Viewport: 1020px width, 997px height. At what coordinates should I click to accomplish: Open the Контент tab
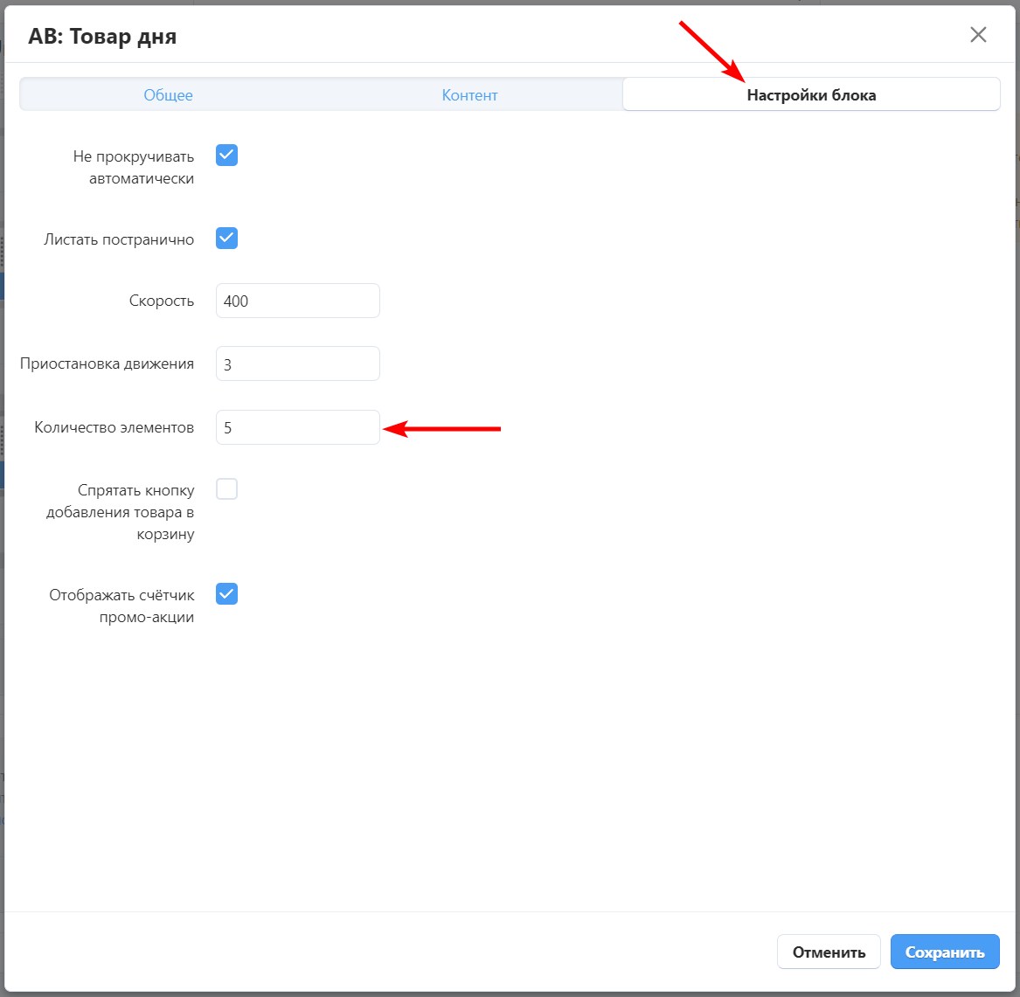469,95
